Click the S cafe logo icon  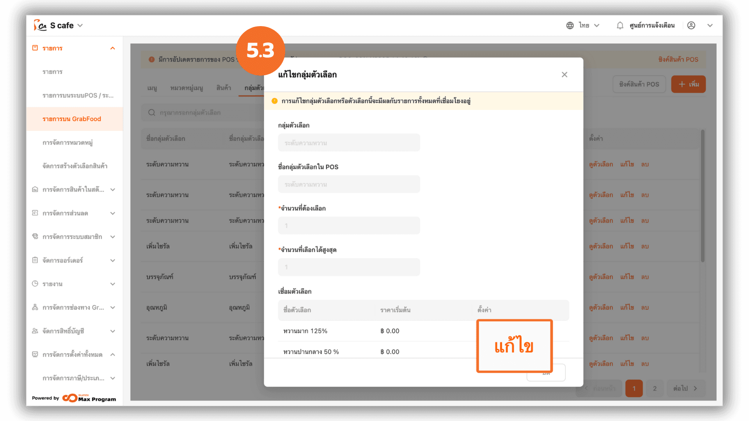pyautogui.click(x=40, y=25)
